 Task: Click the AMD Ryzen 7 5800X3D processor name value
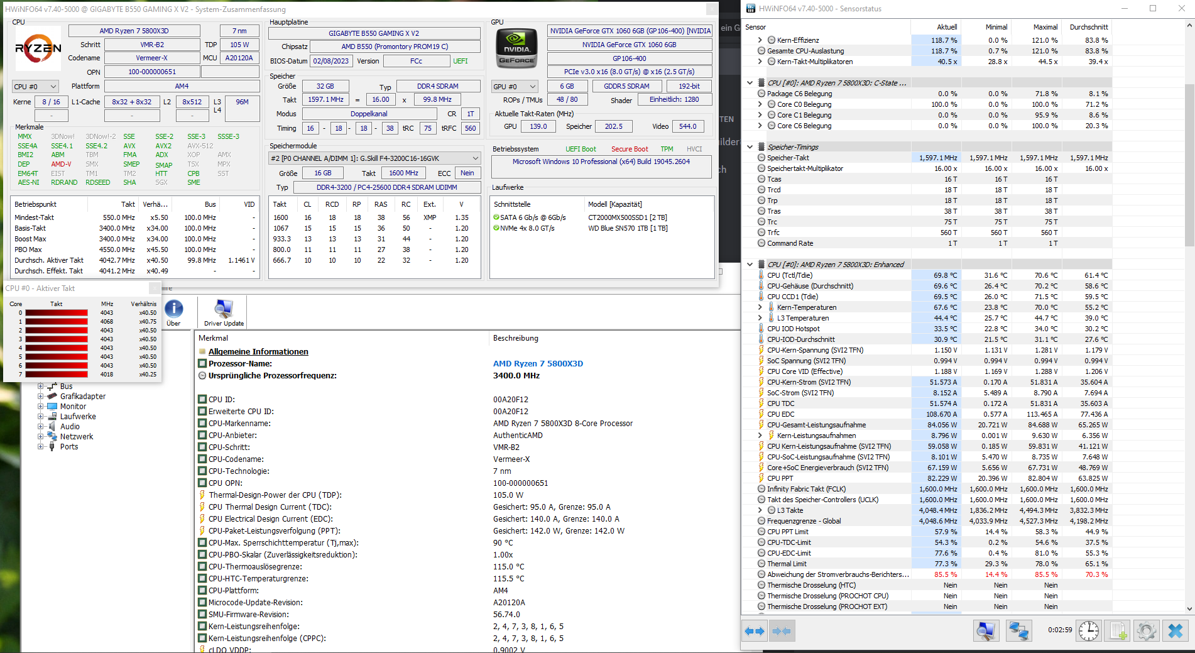point(538,363)
